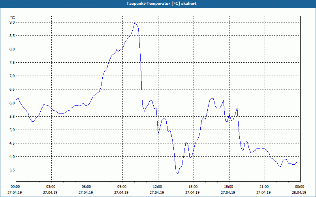Click the '18:00' time label
Viewport: 316px width, 197px height.
click(228, 187)
